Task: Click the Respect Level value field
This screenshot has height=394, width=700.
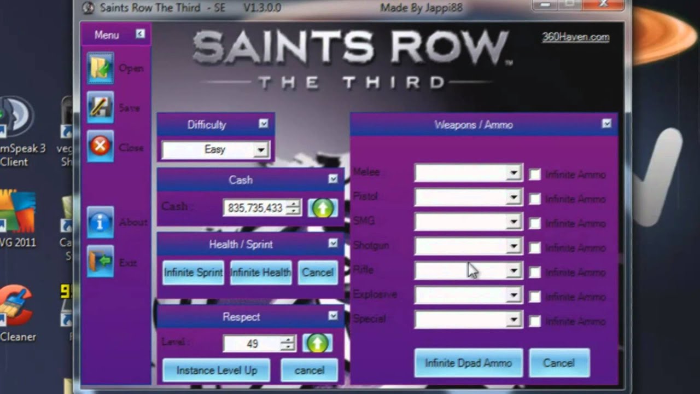Action: (x=252, y=344)
